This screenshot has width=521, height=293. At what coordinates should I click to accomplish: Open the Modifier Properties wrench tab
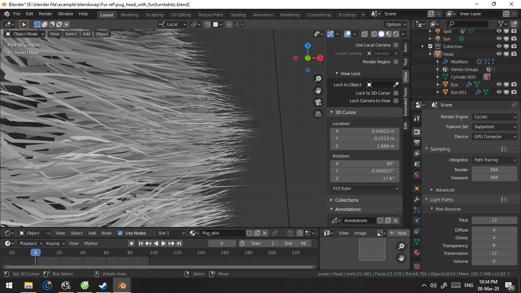click(416, 199)
